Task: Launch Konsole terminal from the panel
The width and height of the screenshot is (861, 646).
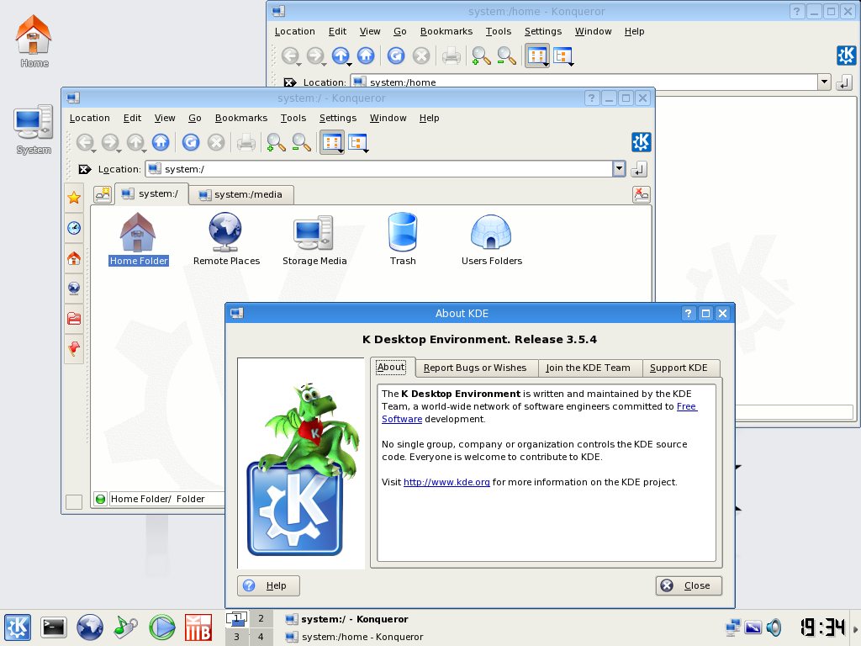Action: (x=54, y=627)
